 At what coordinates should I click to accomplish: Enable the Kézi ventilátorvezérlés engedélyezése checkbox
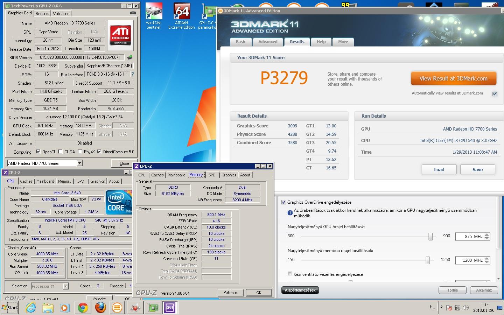point(290,274)
